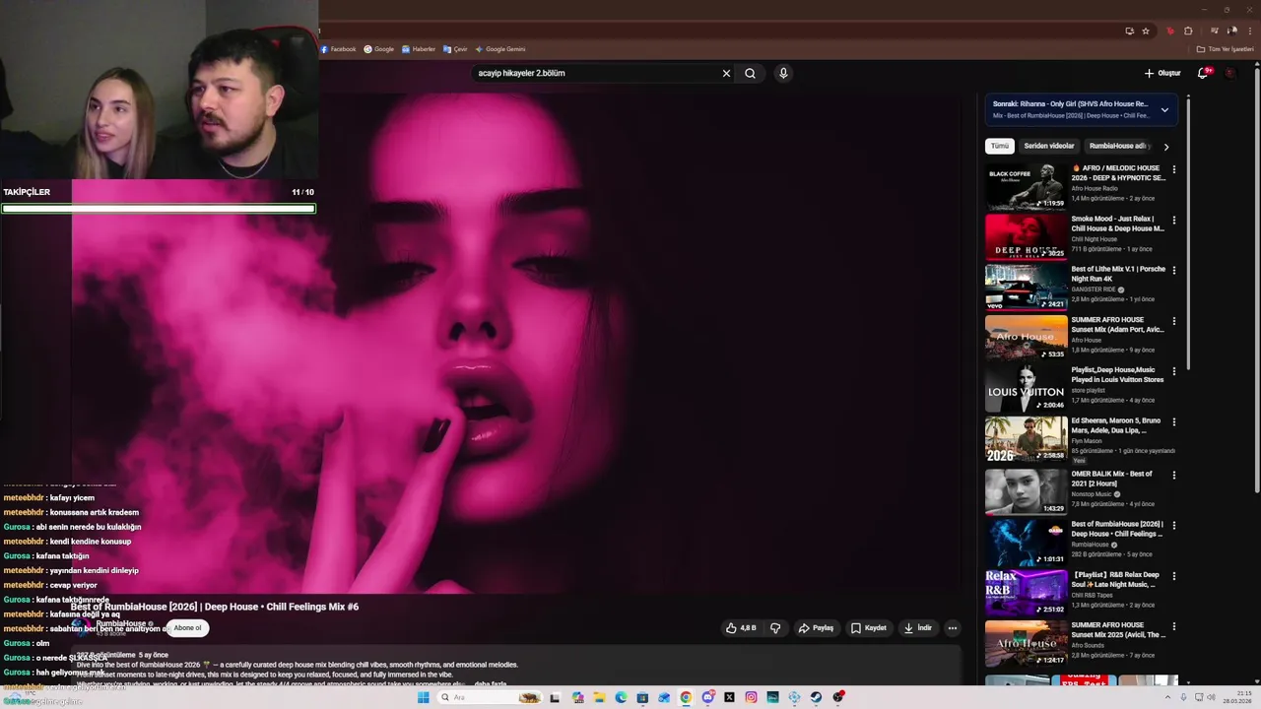The width and height of the screenshot is (1261, 709).
Task: Open Tüm Yer İşaretleri bookmarks folder
Action: [1226, 49]
